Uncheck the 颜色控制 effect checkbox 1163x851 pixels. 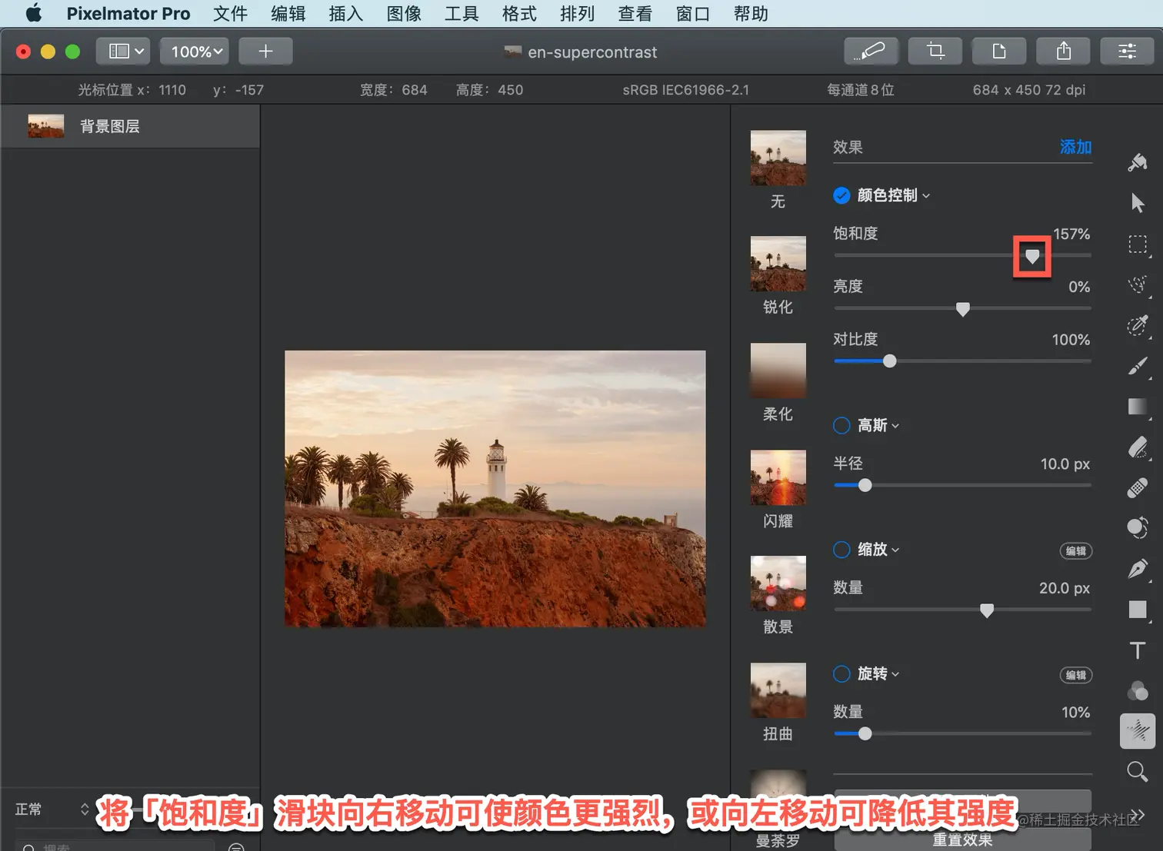tap(841, 195)
